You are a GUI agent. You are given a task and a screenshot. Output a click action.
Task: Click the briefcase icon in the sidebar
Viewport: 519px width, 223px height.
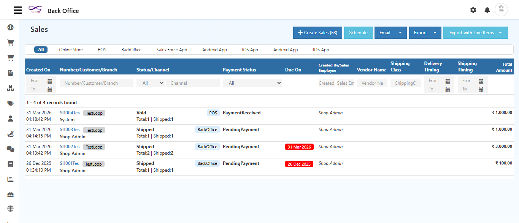coord(10,194)
